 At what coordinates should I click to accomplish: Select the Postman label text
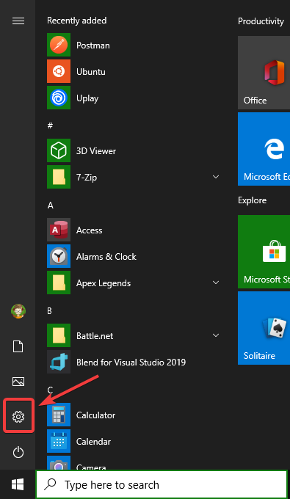coord(93,45)
